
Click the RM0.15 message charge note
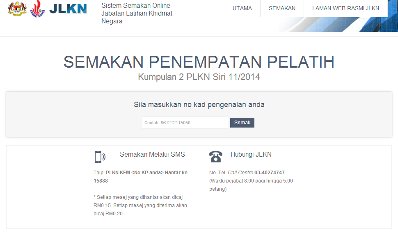click(140, 205)
